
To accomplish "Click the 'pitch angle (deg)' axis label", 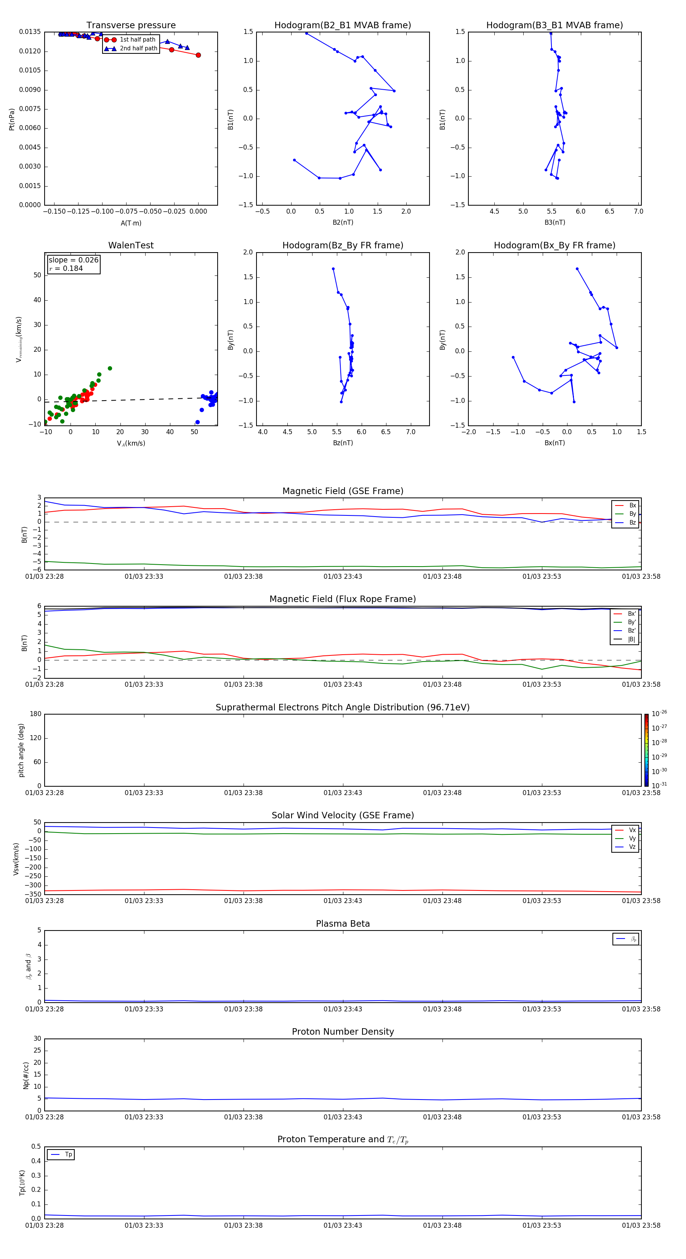I will click(21, 750).
